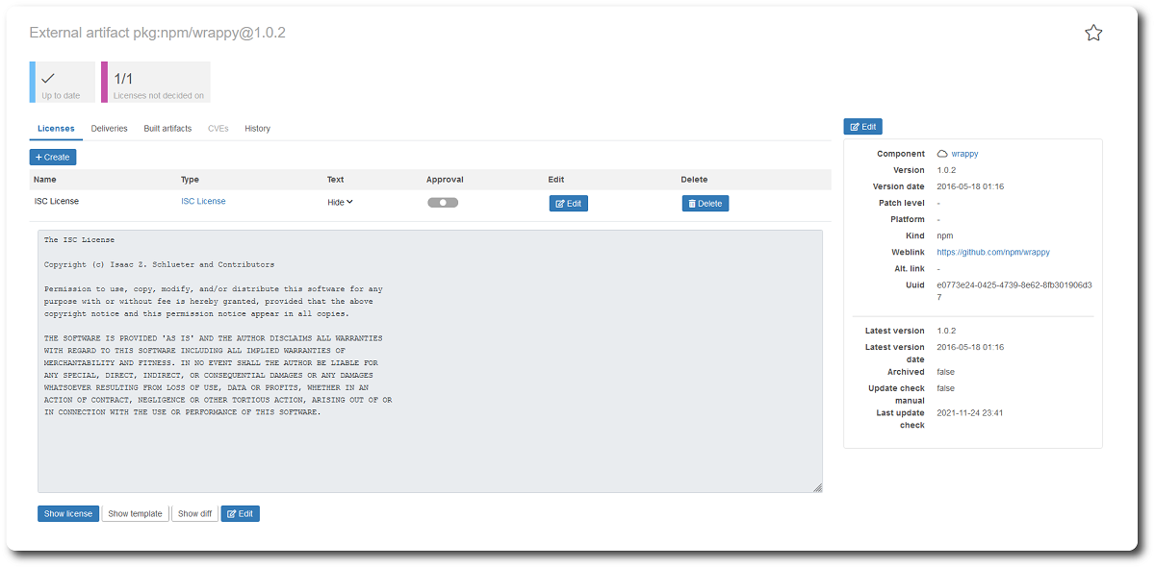
Task: Click Show template button
Action: point(135,514)
